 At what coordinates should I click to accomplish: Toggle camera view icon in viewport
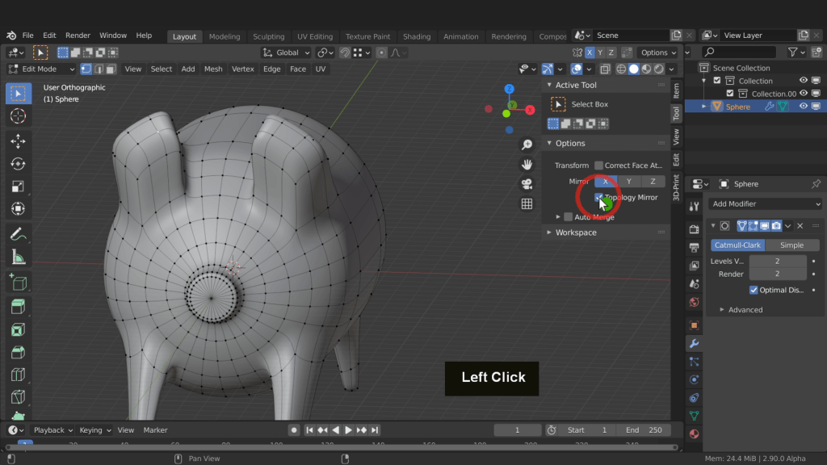tap(527, 184)
